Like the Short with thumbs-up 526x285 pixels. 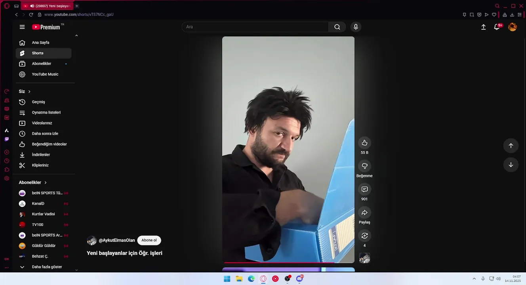click(x=364, y=143)
